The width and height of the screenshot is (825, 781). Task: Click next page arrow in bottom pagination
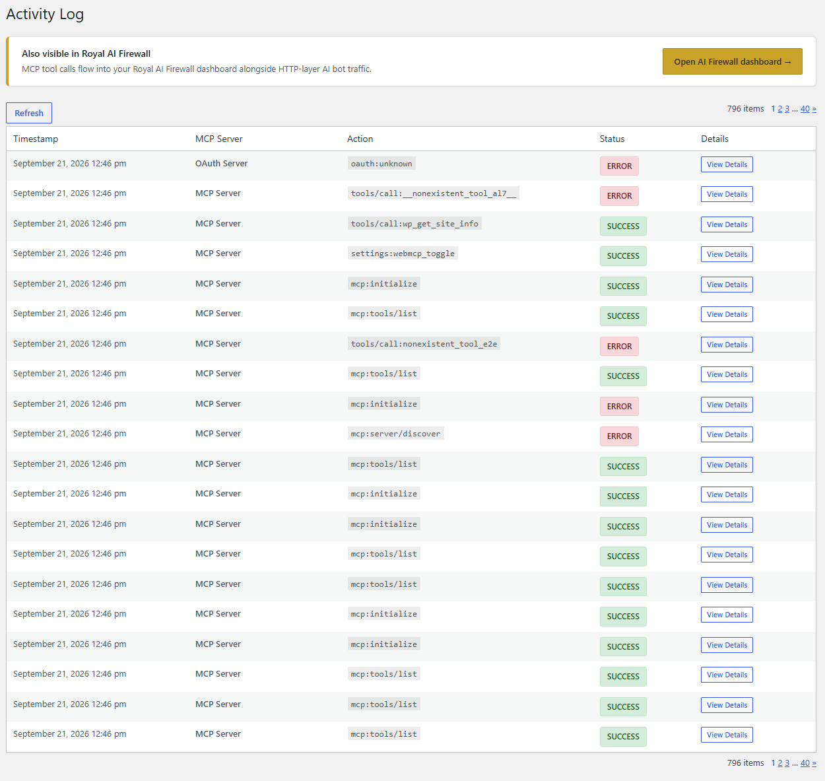pyautogui.click(x=814, y=763)
